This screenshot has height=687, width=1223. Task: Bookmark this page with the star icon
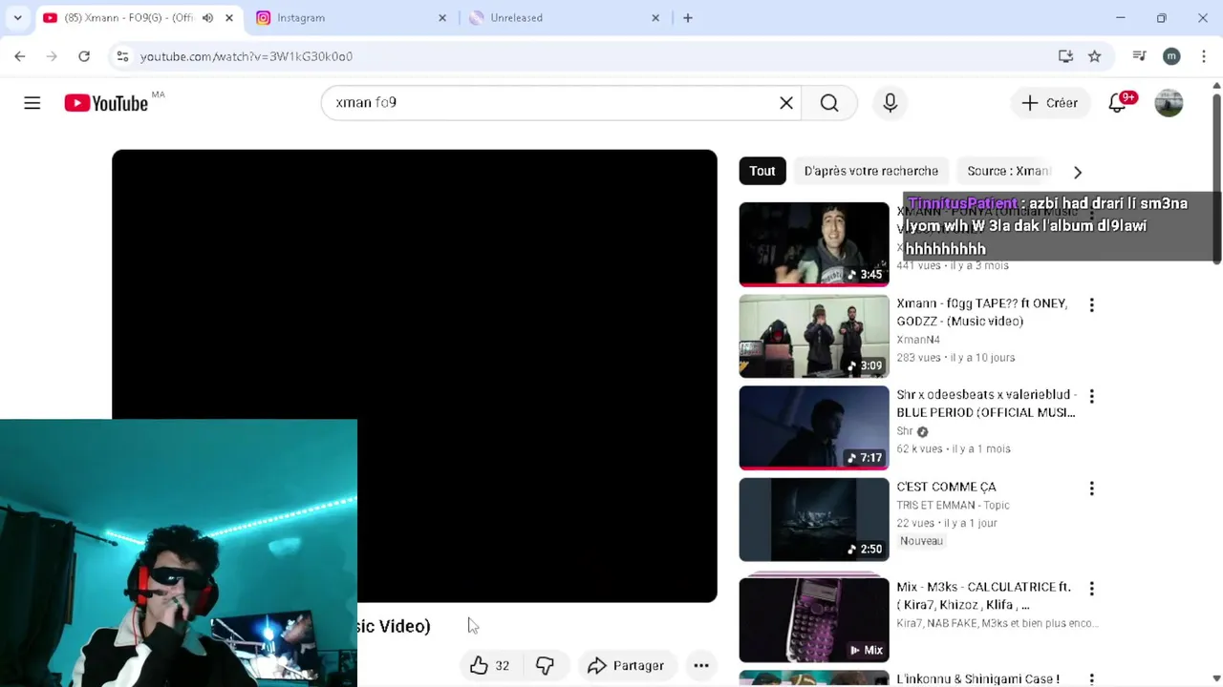point(1095,56)
